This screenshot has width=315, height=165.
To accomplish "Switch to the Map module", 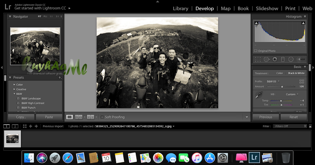I will [x=226, y=8].
